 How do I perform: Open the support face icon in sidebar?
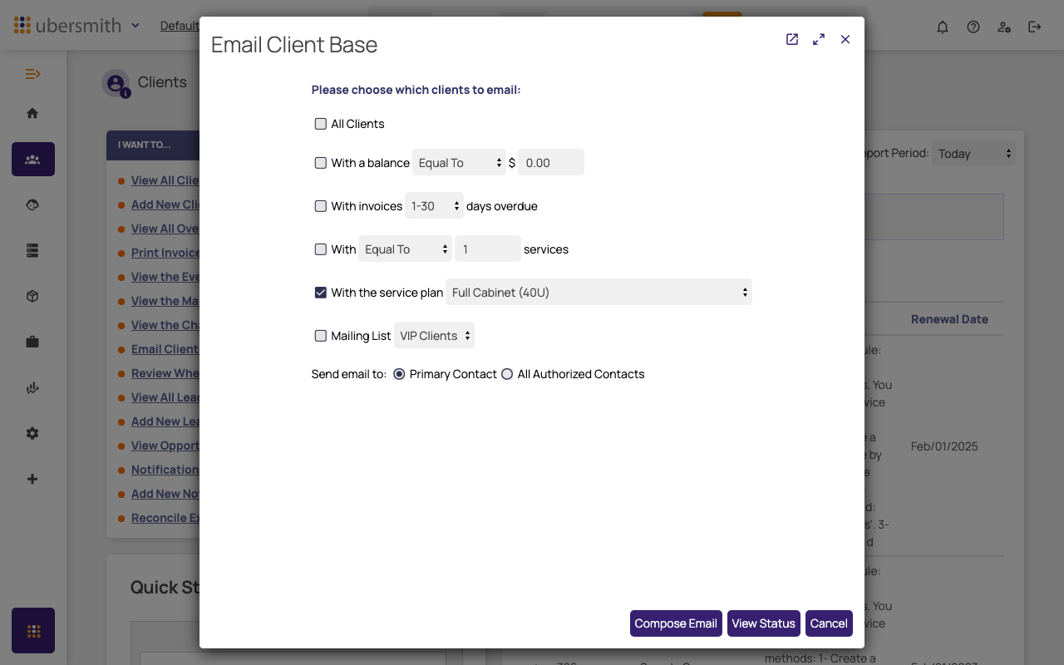point(32,204)
